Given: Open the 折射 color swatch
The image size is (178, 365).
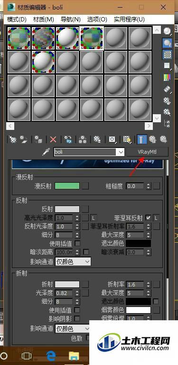Looking at the screenshot, I should tap(67, 284).
